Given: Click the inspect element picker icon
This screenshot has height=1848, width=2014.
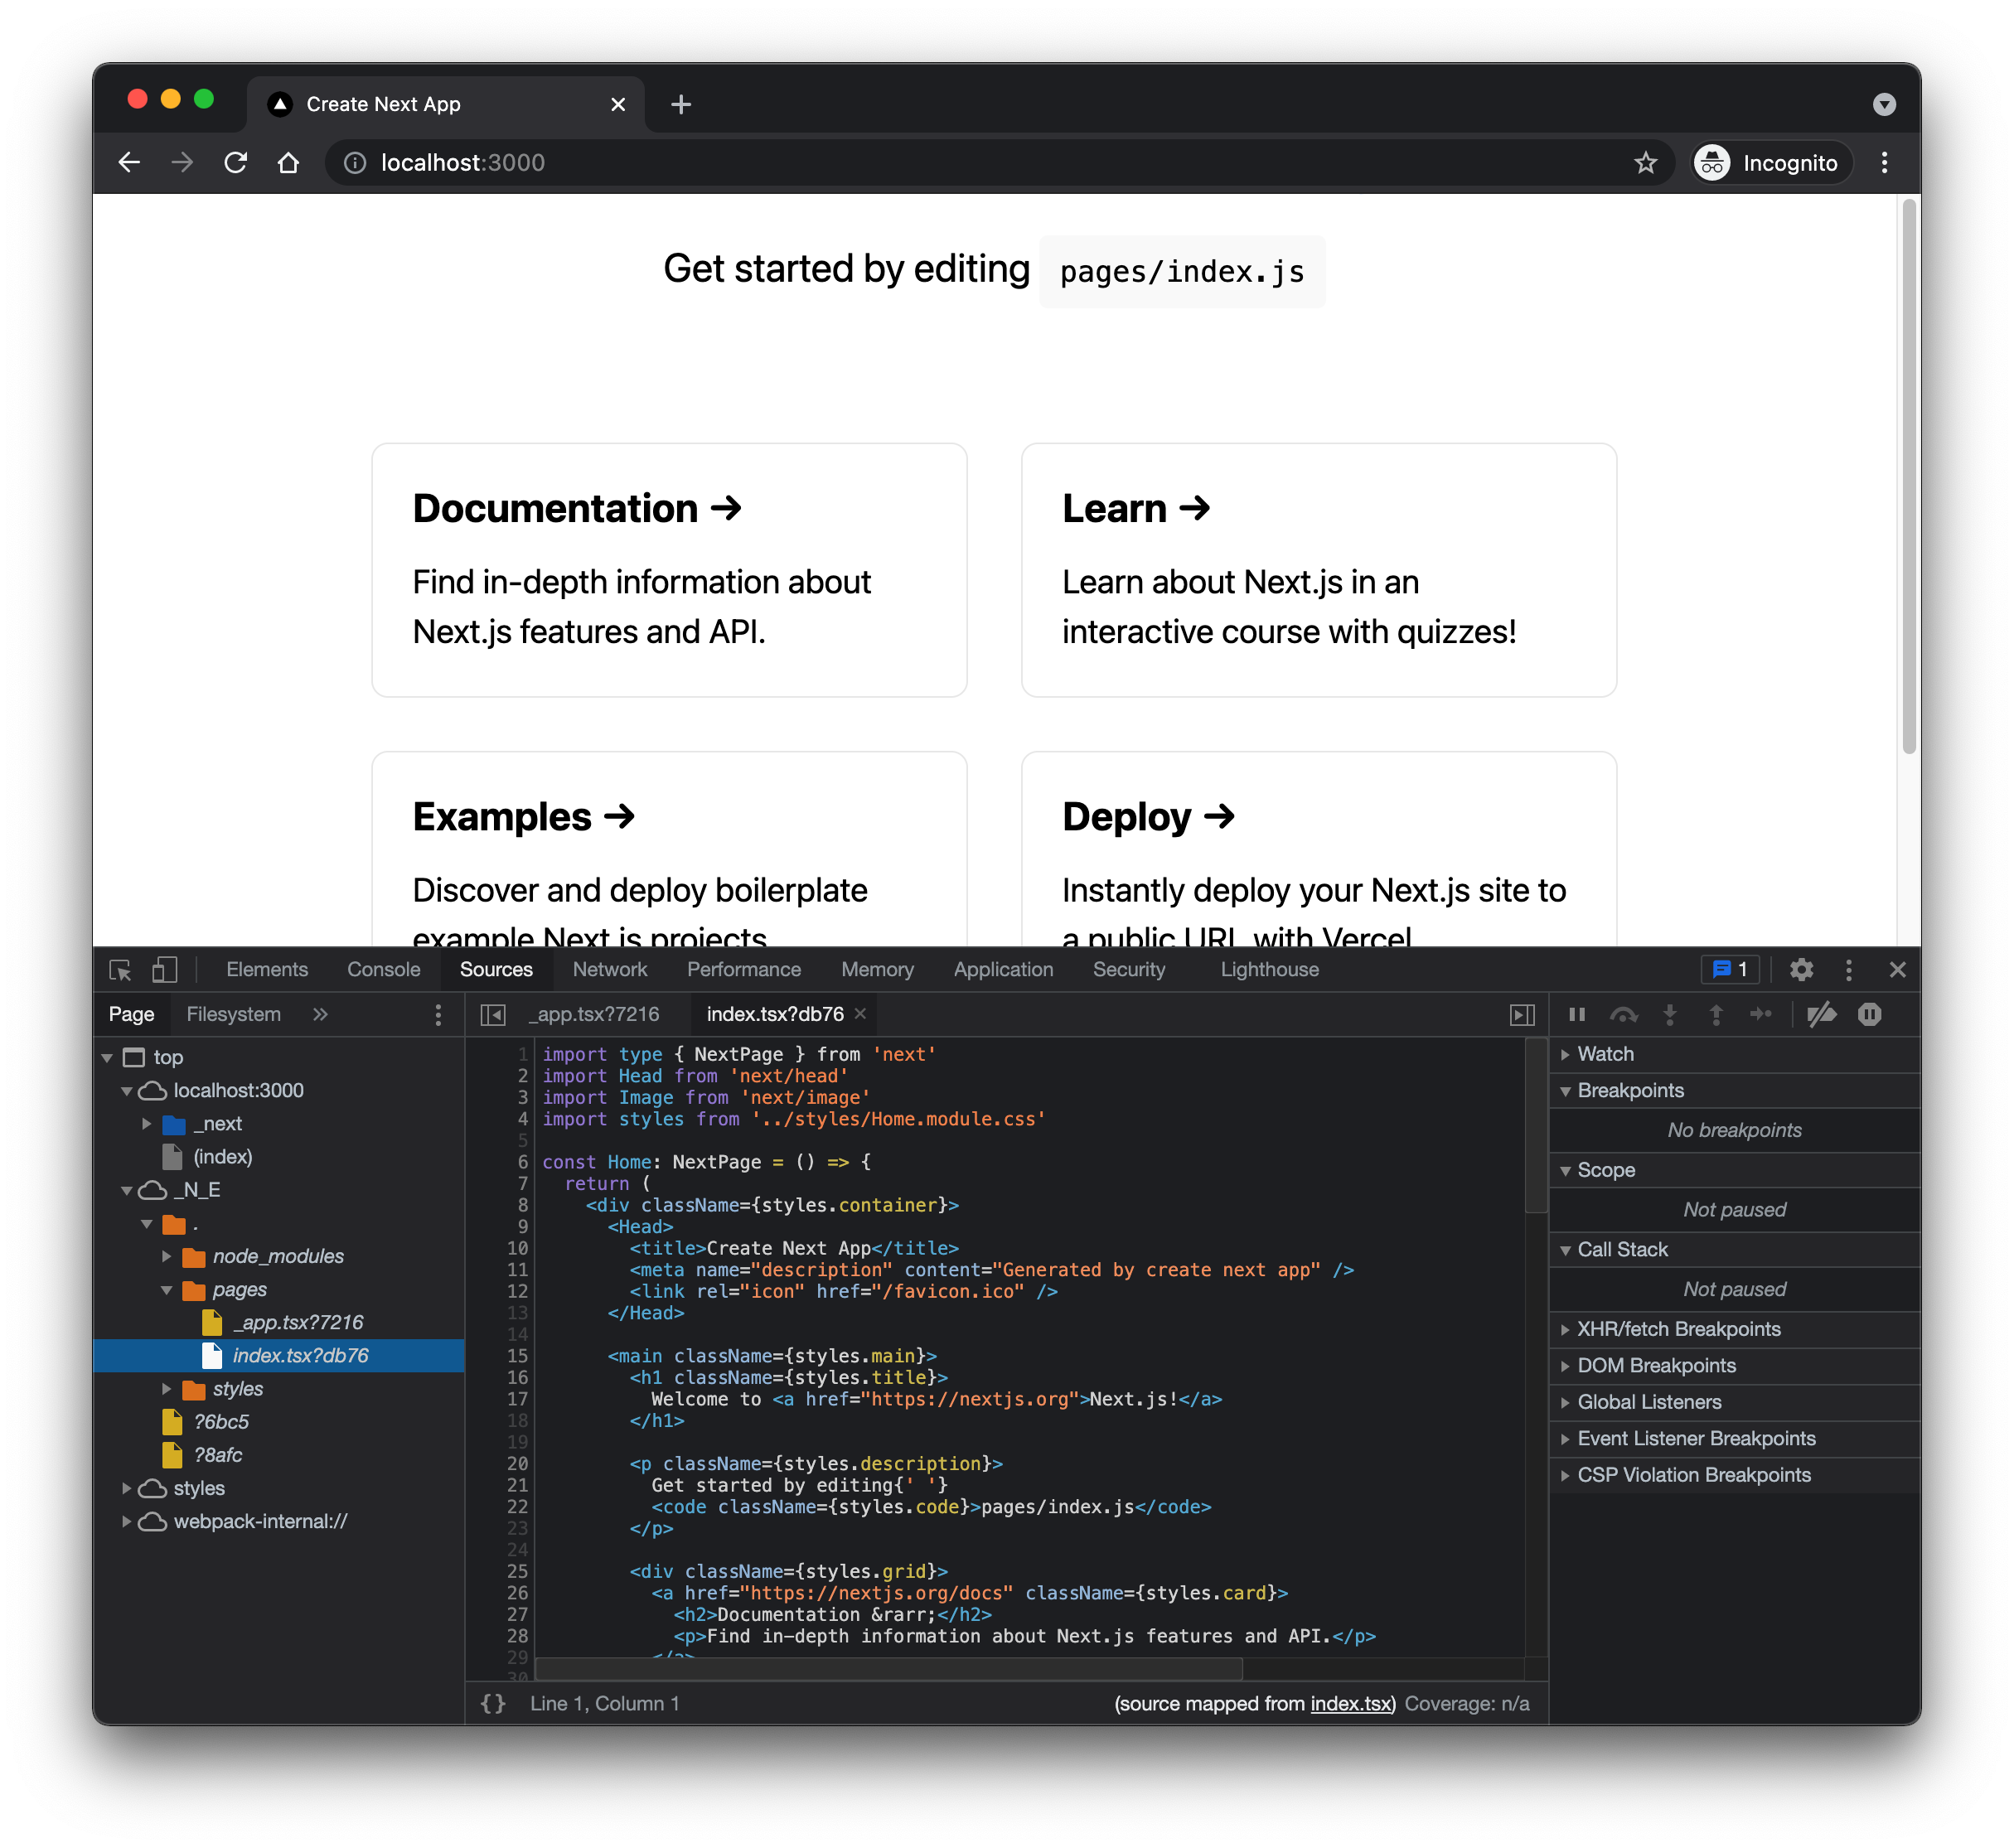Looking at the screenshot, I should coord(120,969).
